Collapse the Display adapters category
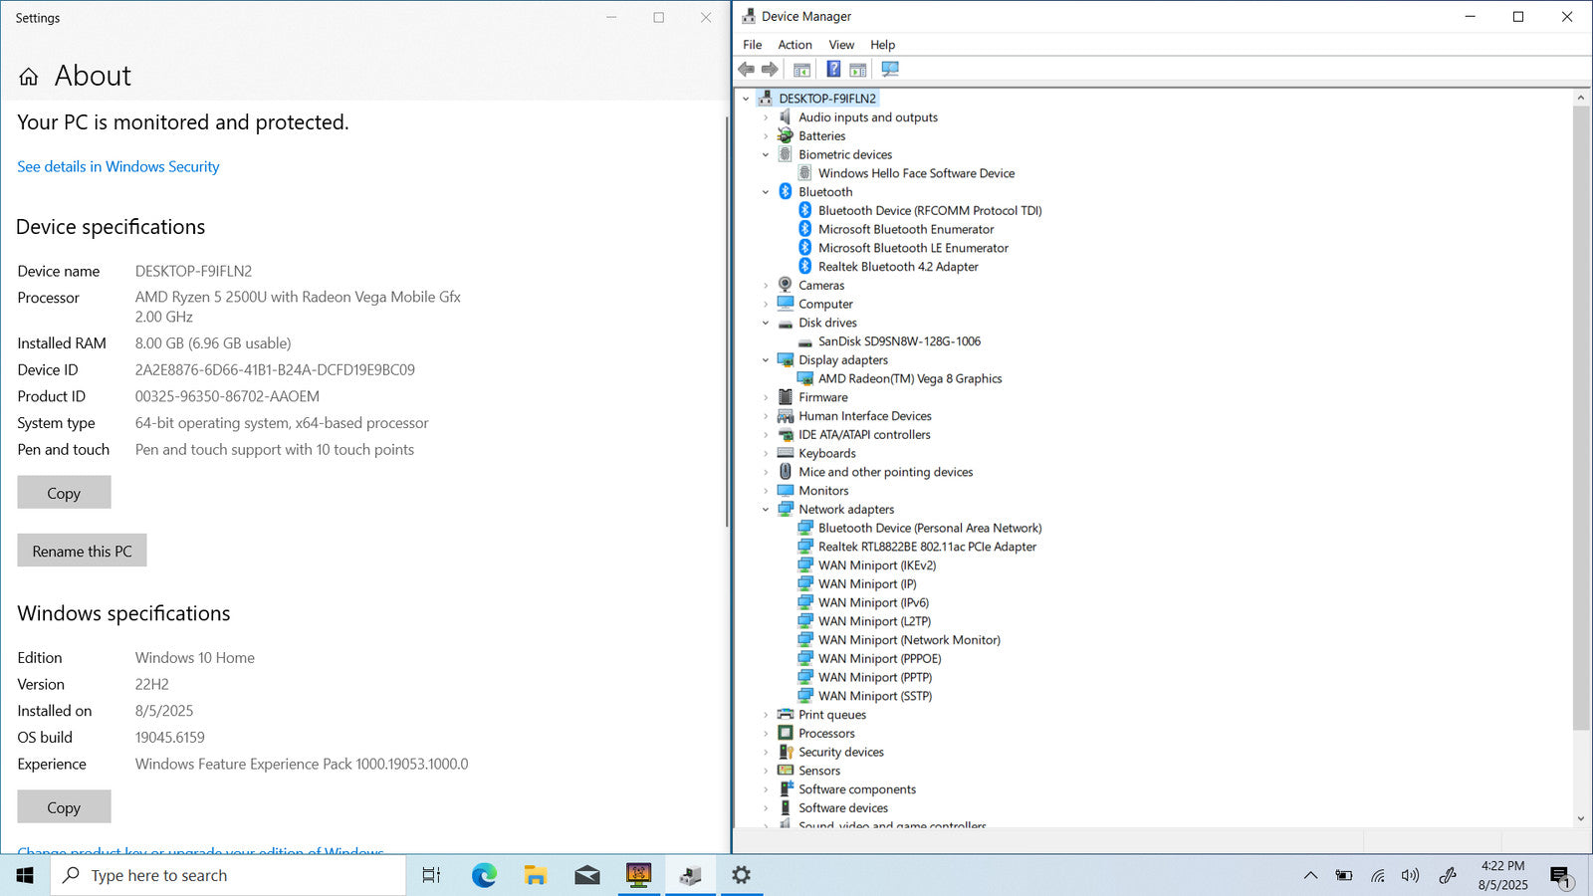1593x896 pixels. [766, 360]
